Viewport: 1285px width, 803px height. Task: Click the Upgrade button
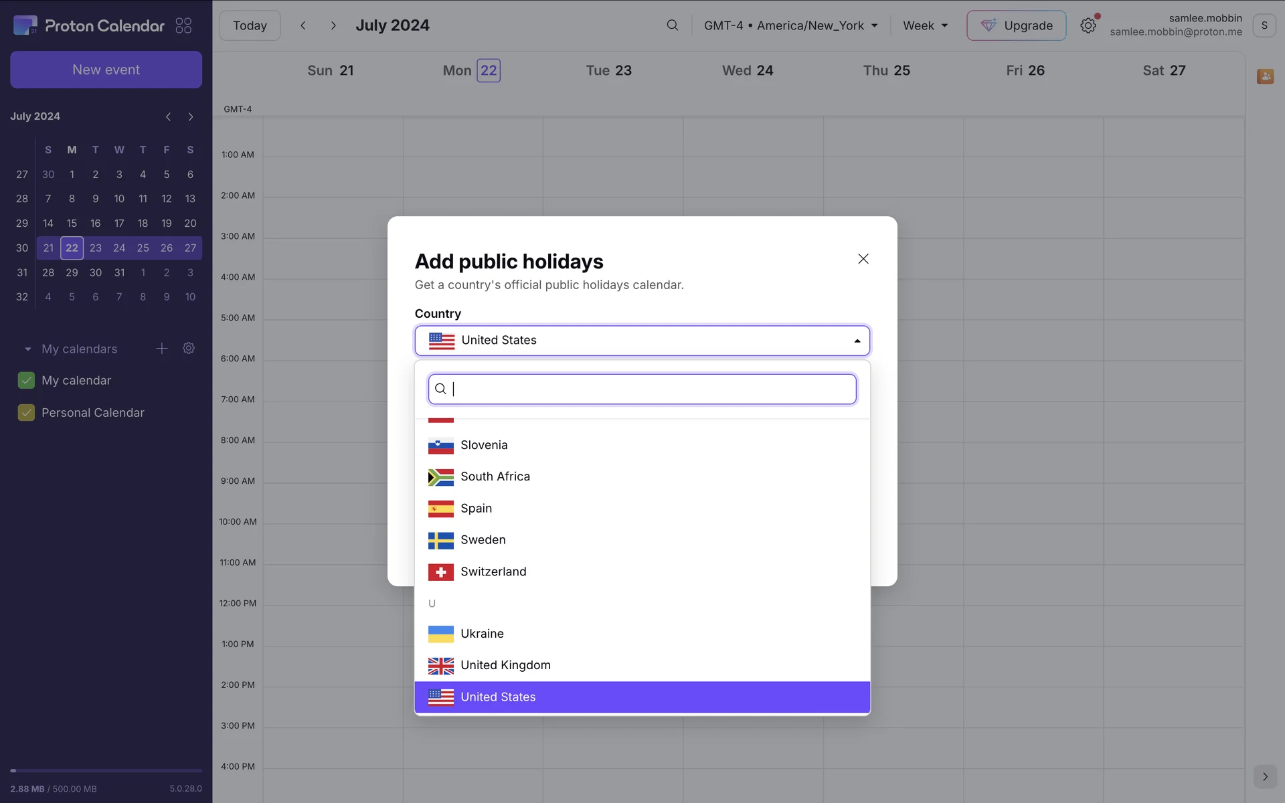[1015, 25]
